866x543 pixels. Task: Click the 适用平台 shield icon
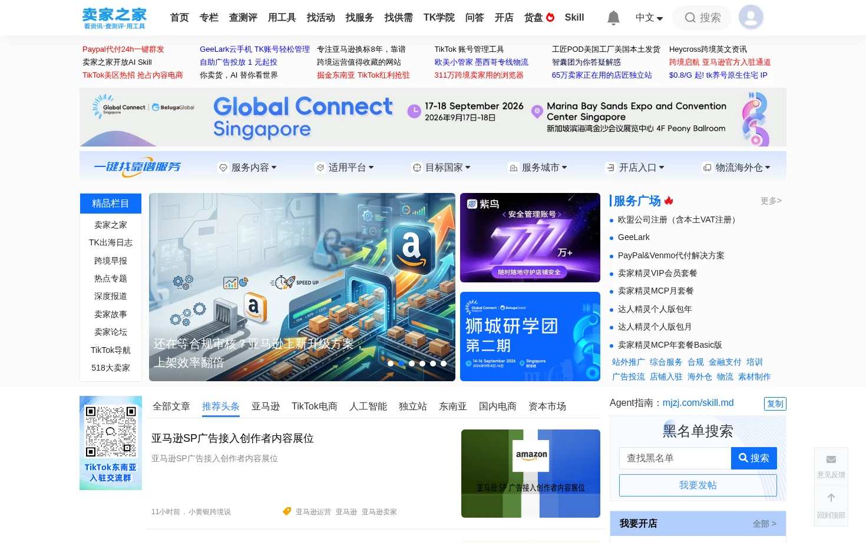point(320,168)
